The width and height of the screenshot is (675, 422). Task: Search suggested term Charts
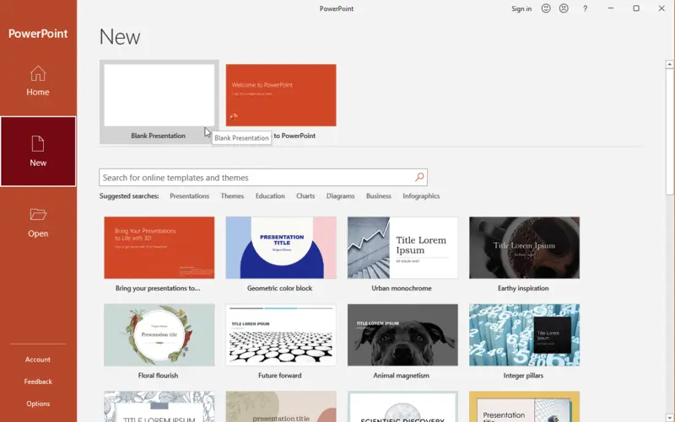coord(305,196)
